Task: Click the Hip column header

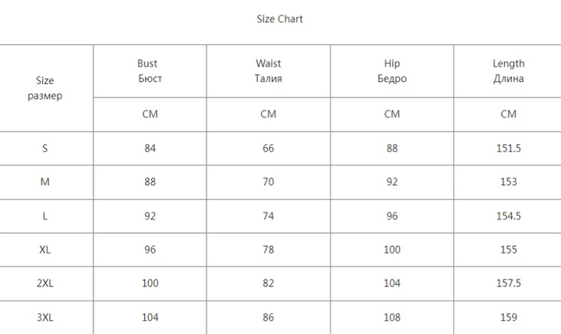Action: [x=392, y=71]
